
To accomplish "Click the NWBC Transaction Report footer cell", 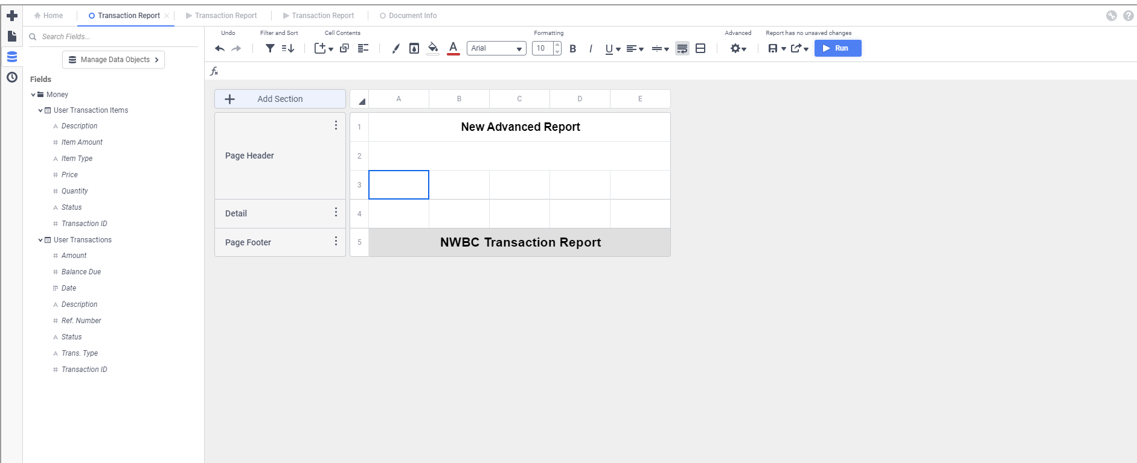I will (520, 242).
